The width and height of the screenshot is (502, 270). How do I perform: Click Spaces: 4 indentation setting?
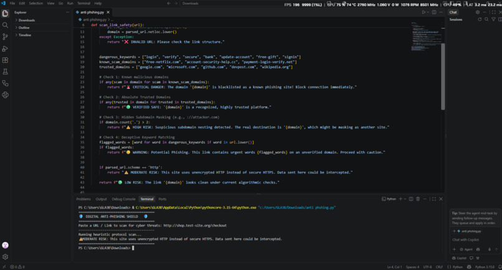pos(412,267)
